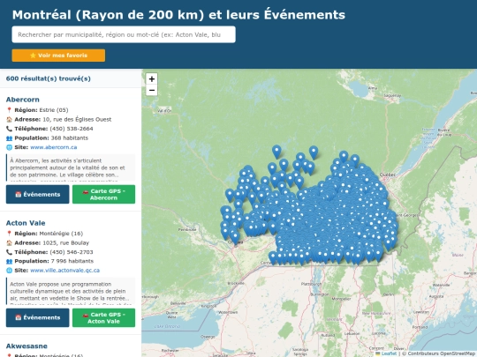Select the Acton Vale municipality title
The image size is (477, 357).
[x=26, y=223]
